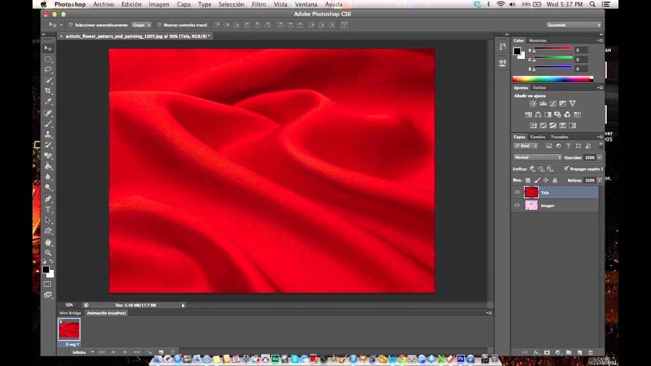Screen dimensions: 651x366
Task: Add a Curves adjustment
Action: (553, 104)
